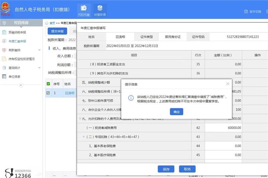Click the 取消 button

(187, 169)
